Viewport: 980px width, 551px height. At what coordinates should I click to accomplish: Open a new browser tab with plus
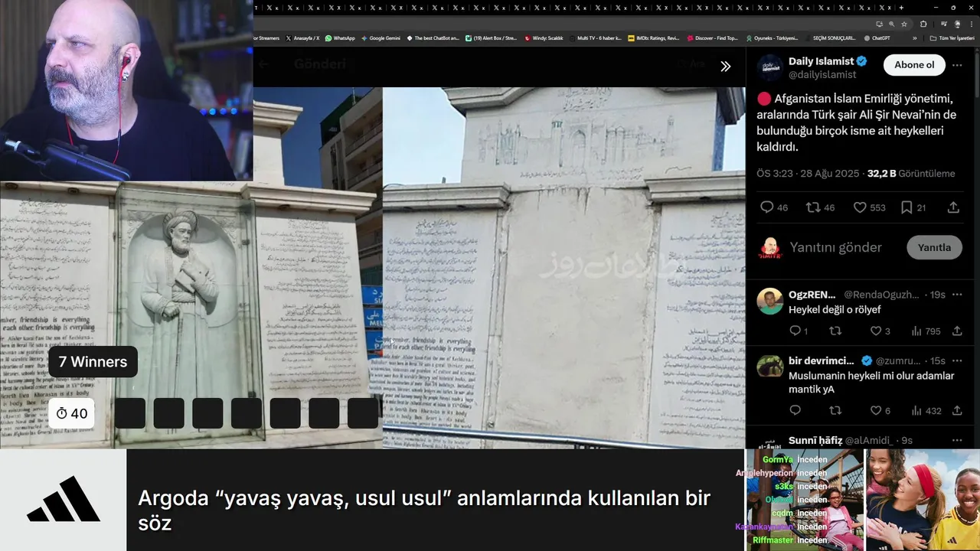901,8
